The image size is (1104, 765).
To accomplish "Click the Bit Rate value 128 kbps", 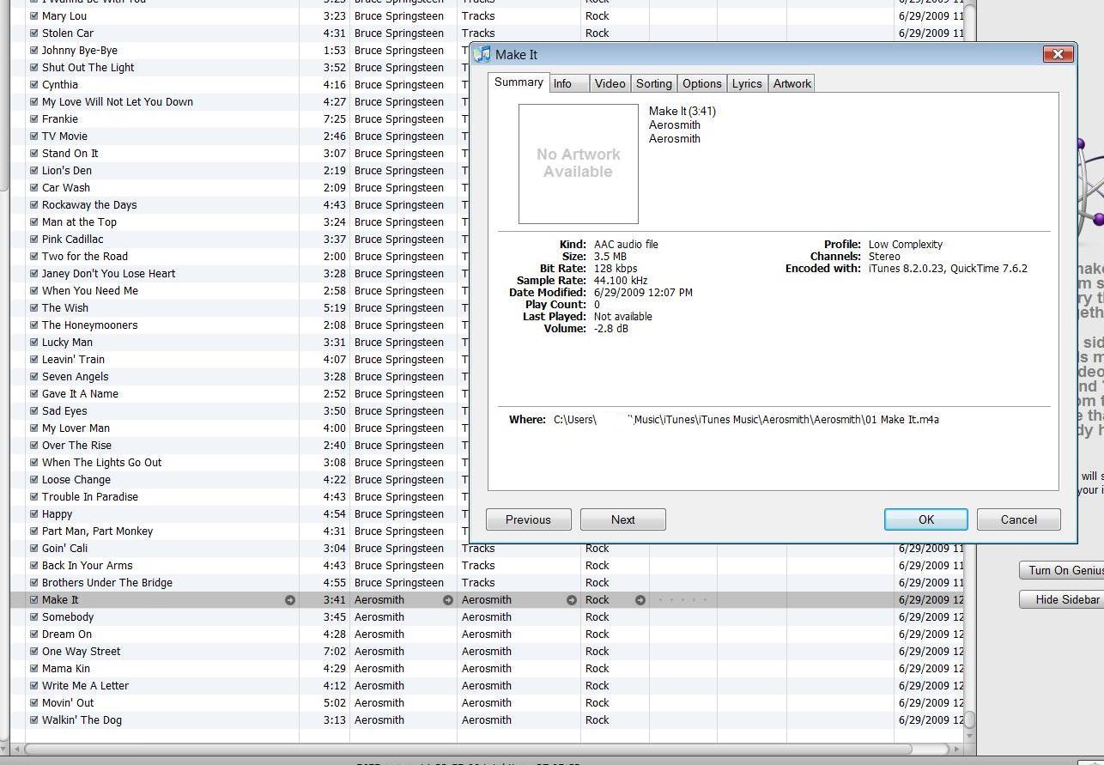I will coord(616,269).
